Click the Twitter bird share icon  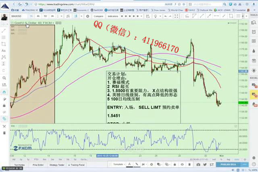(x=205, y=164)
